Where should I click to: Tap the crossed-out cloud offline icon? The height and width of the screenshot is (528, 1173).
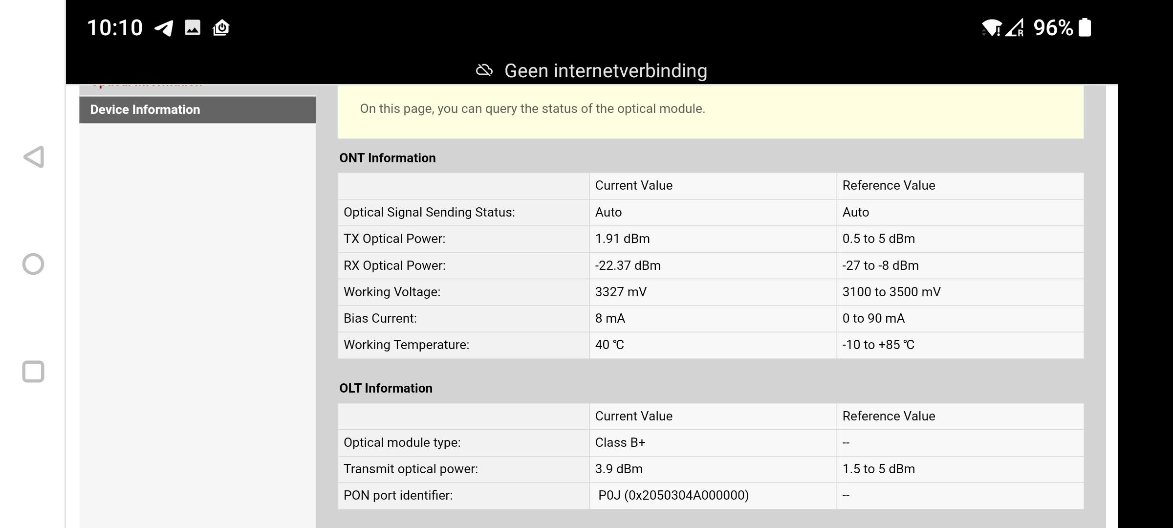point(484,71)
